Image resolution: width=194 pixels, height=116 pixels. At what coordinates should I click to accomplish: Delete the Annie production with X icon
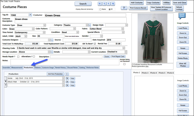click(x=67, y=78)
